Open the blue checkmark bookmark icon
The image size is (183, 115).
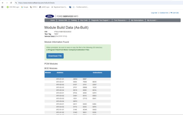70,7
